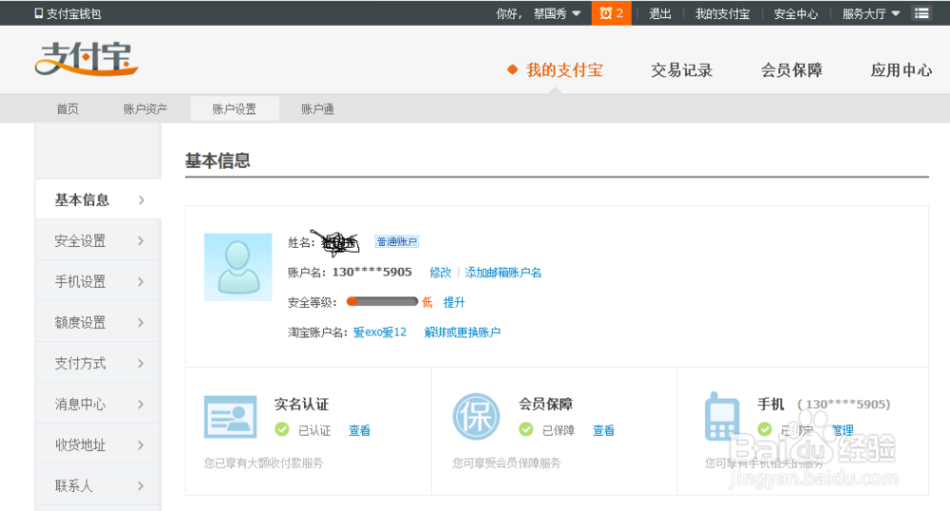Viewport: 950px width, 511px height.
Task: Click 解绑或更换账户 link
Action: point(463,331)
